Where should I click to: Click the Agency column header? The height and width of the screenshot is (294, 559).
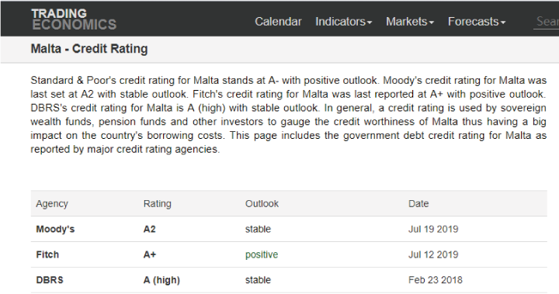52,204
